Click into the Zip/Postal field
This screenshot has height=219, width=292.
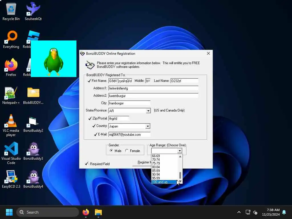click(119, 118)
